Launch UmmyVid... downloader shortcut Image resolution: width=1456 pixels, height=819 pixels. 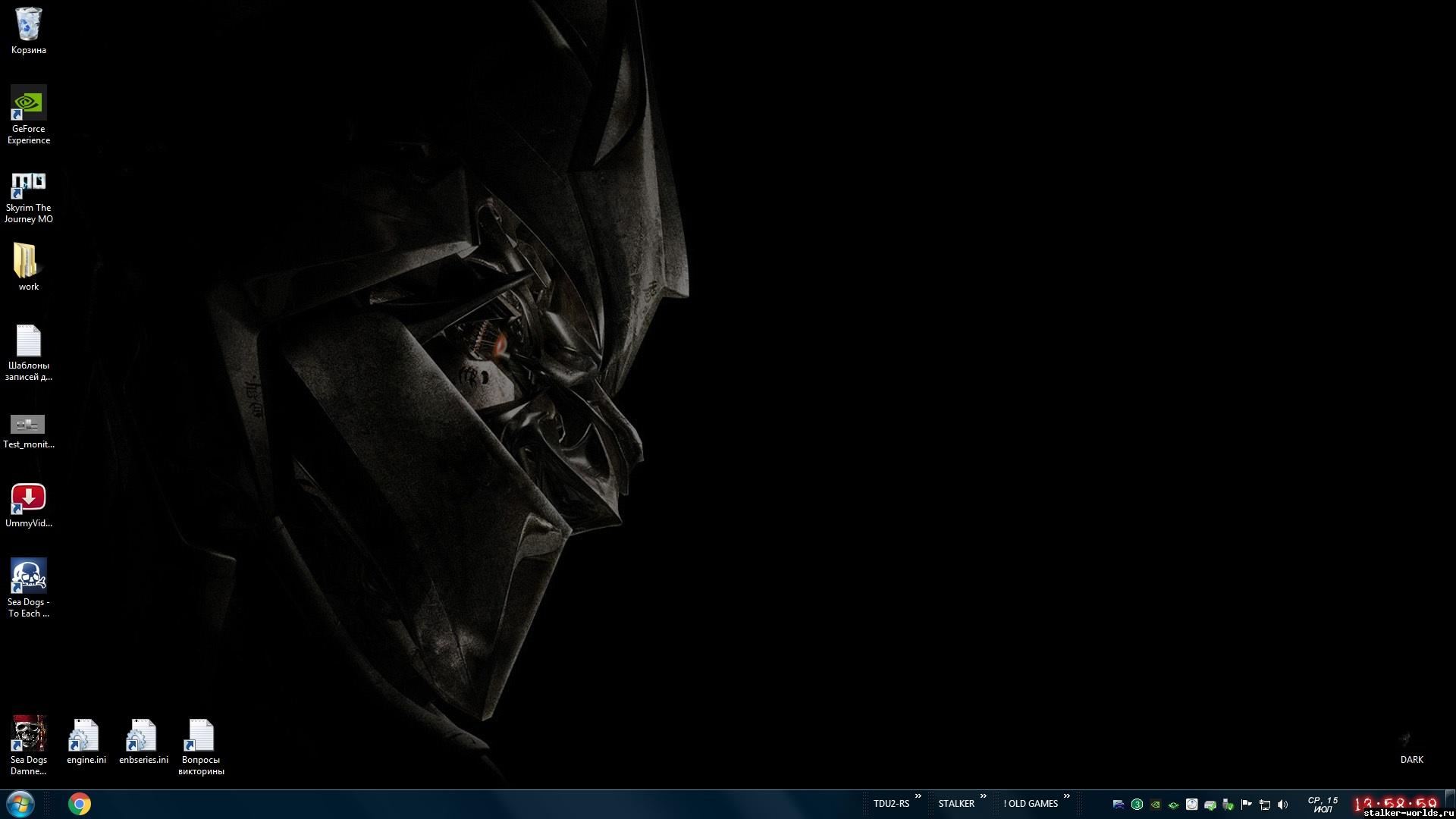(x=28, y=506)
